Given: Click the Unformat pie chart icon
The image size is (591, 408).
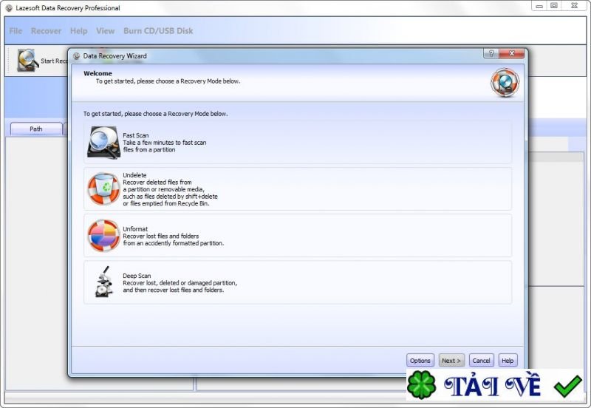Looking at the screenshot, I should point(104,236).
